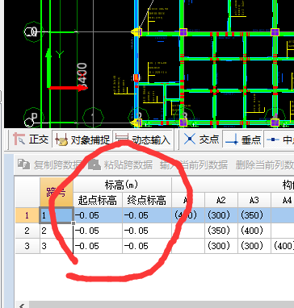Select row header 3 in the table
Screen dimensions: 294x308
click(27, 246)
